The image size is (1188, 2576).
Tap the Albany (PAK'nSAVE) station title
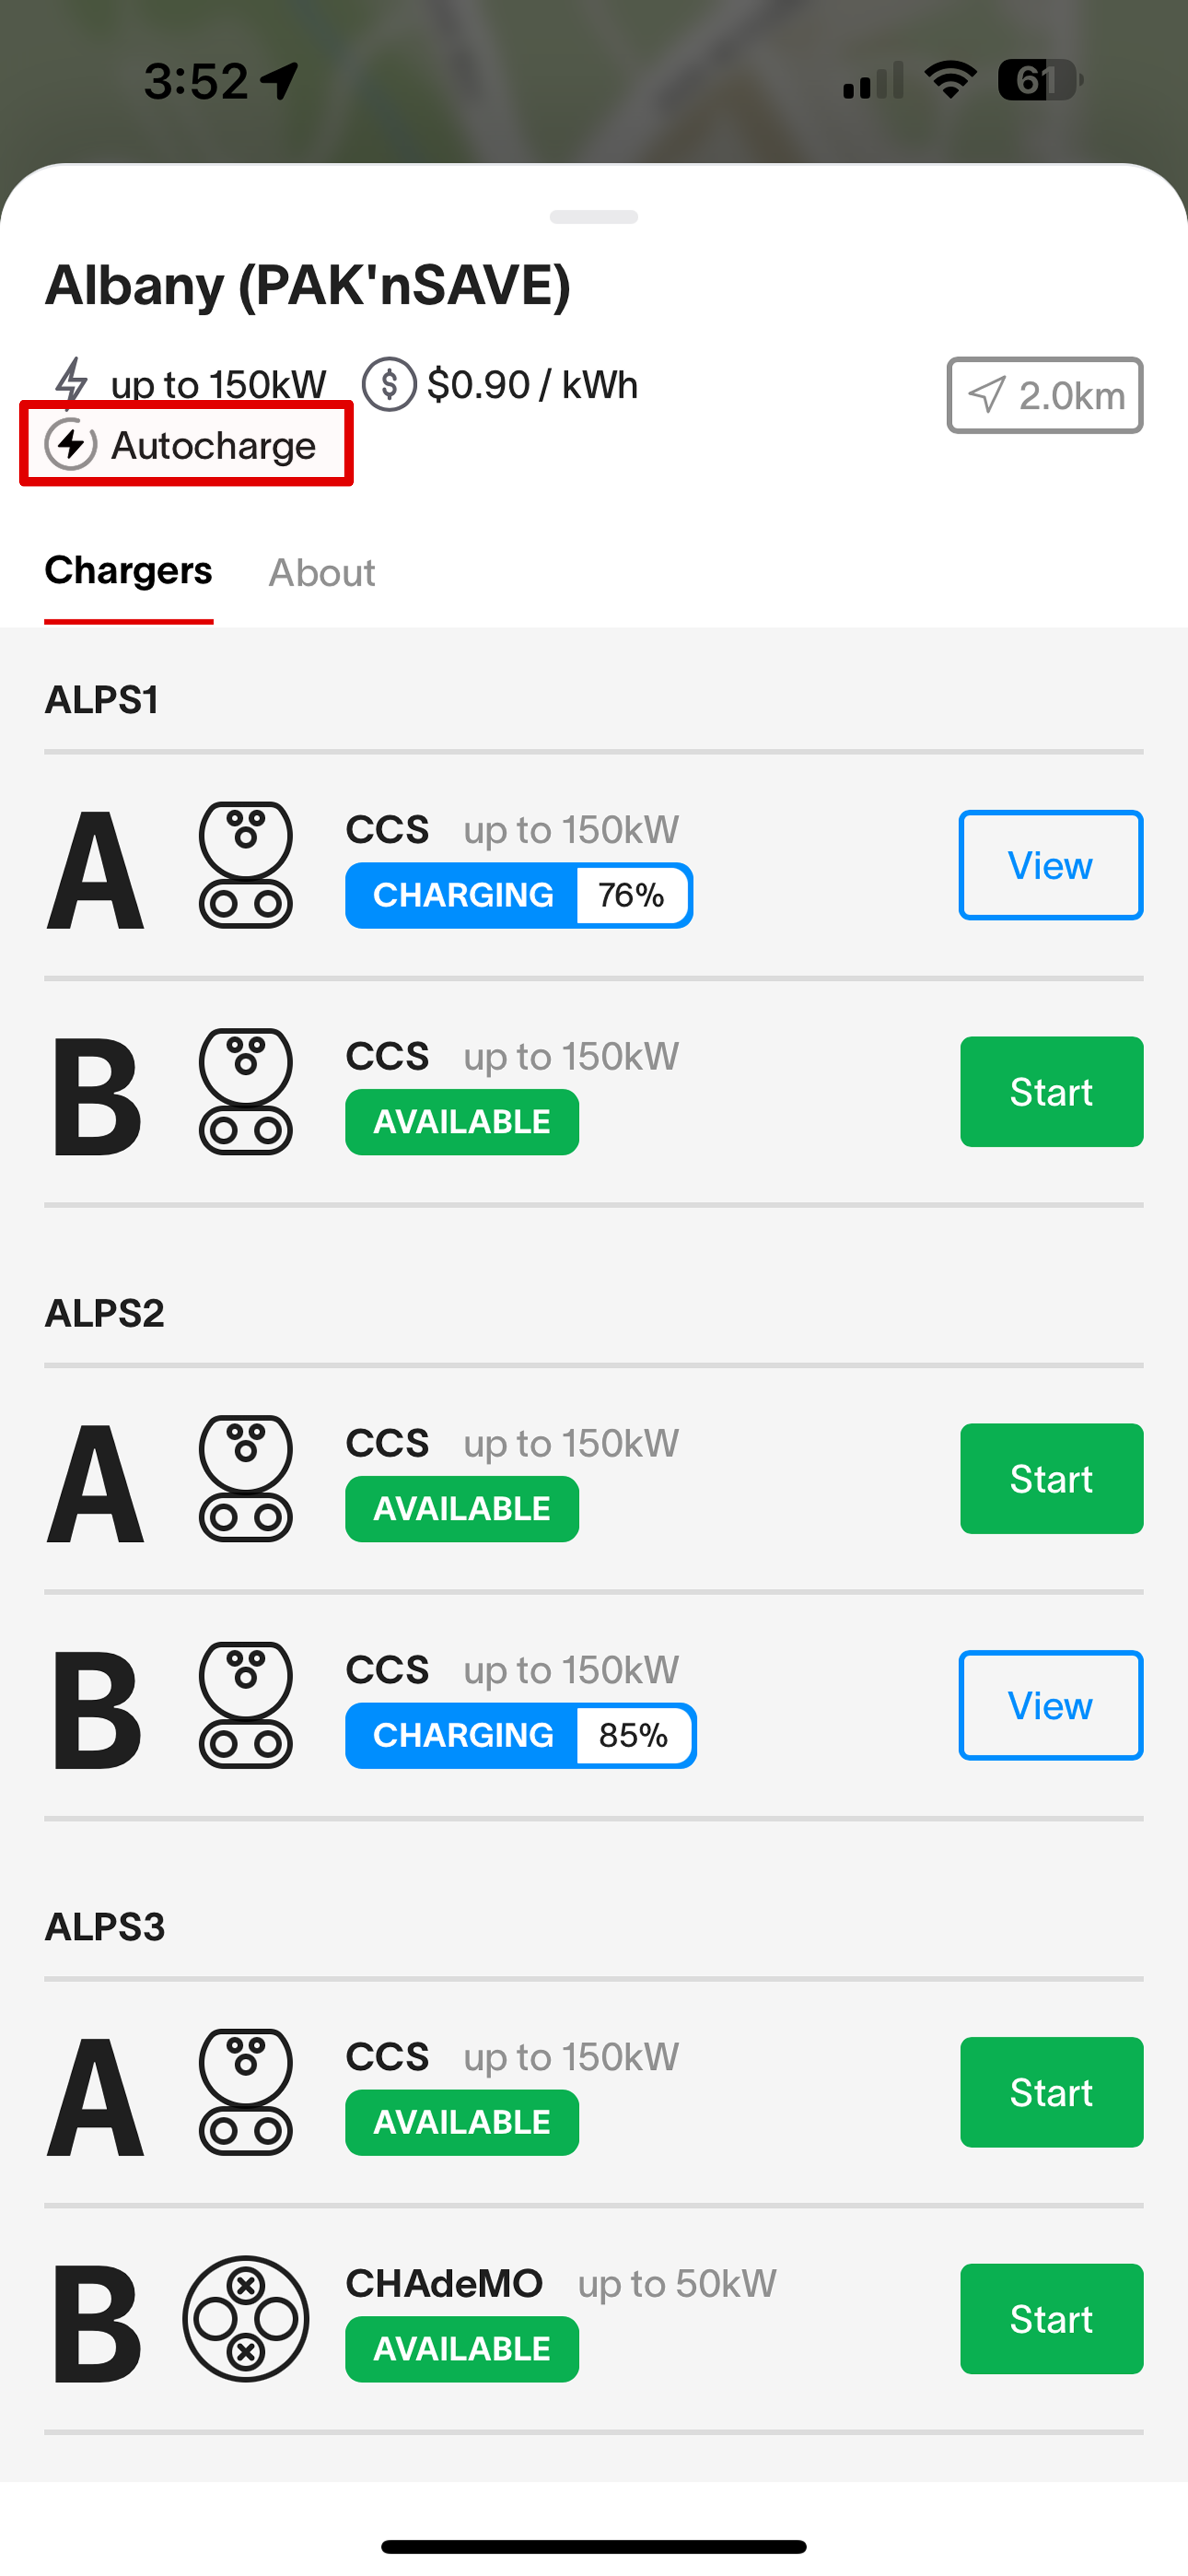pos(308,285)
